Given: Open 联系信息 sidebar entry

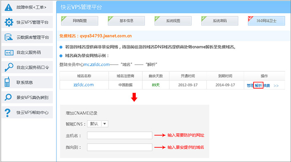Looking at the screenshot, I should [27, 82].
